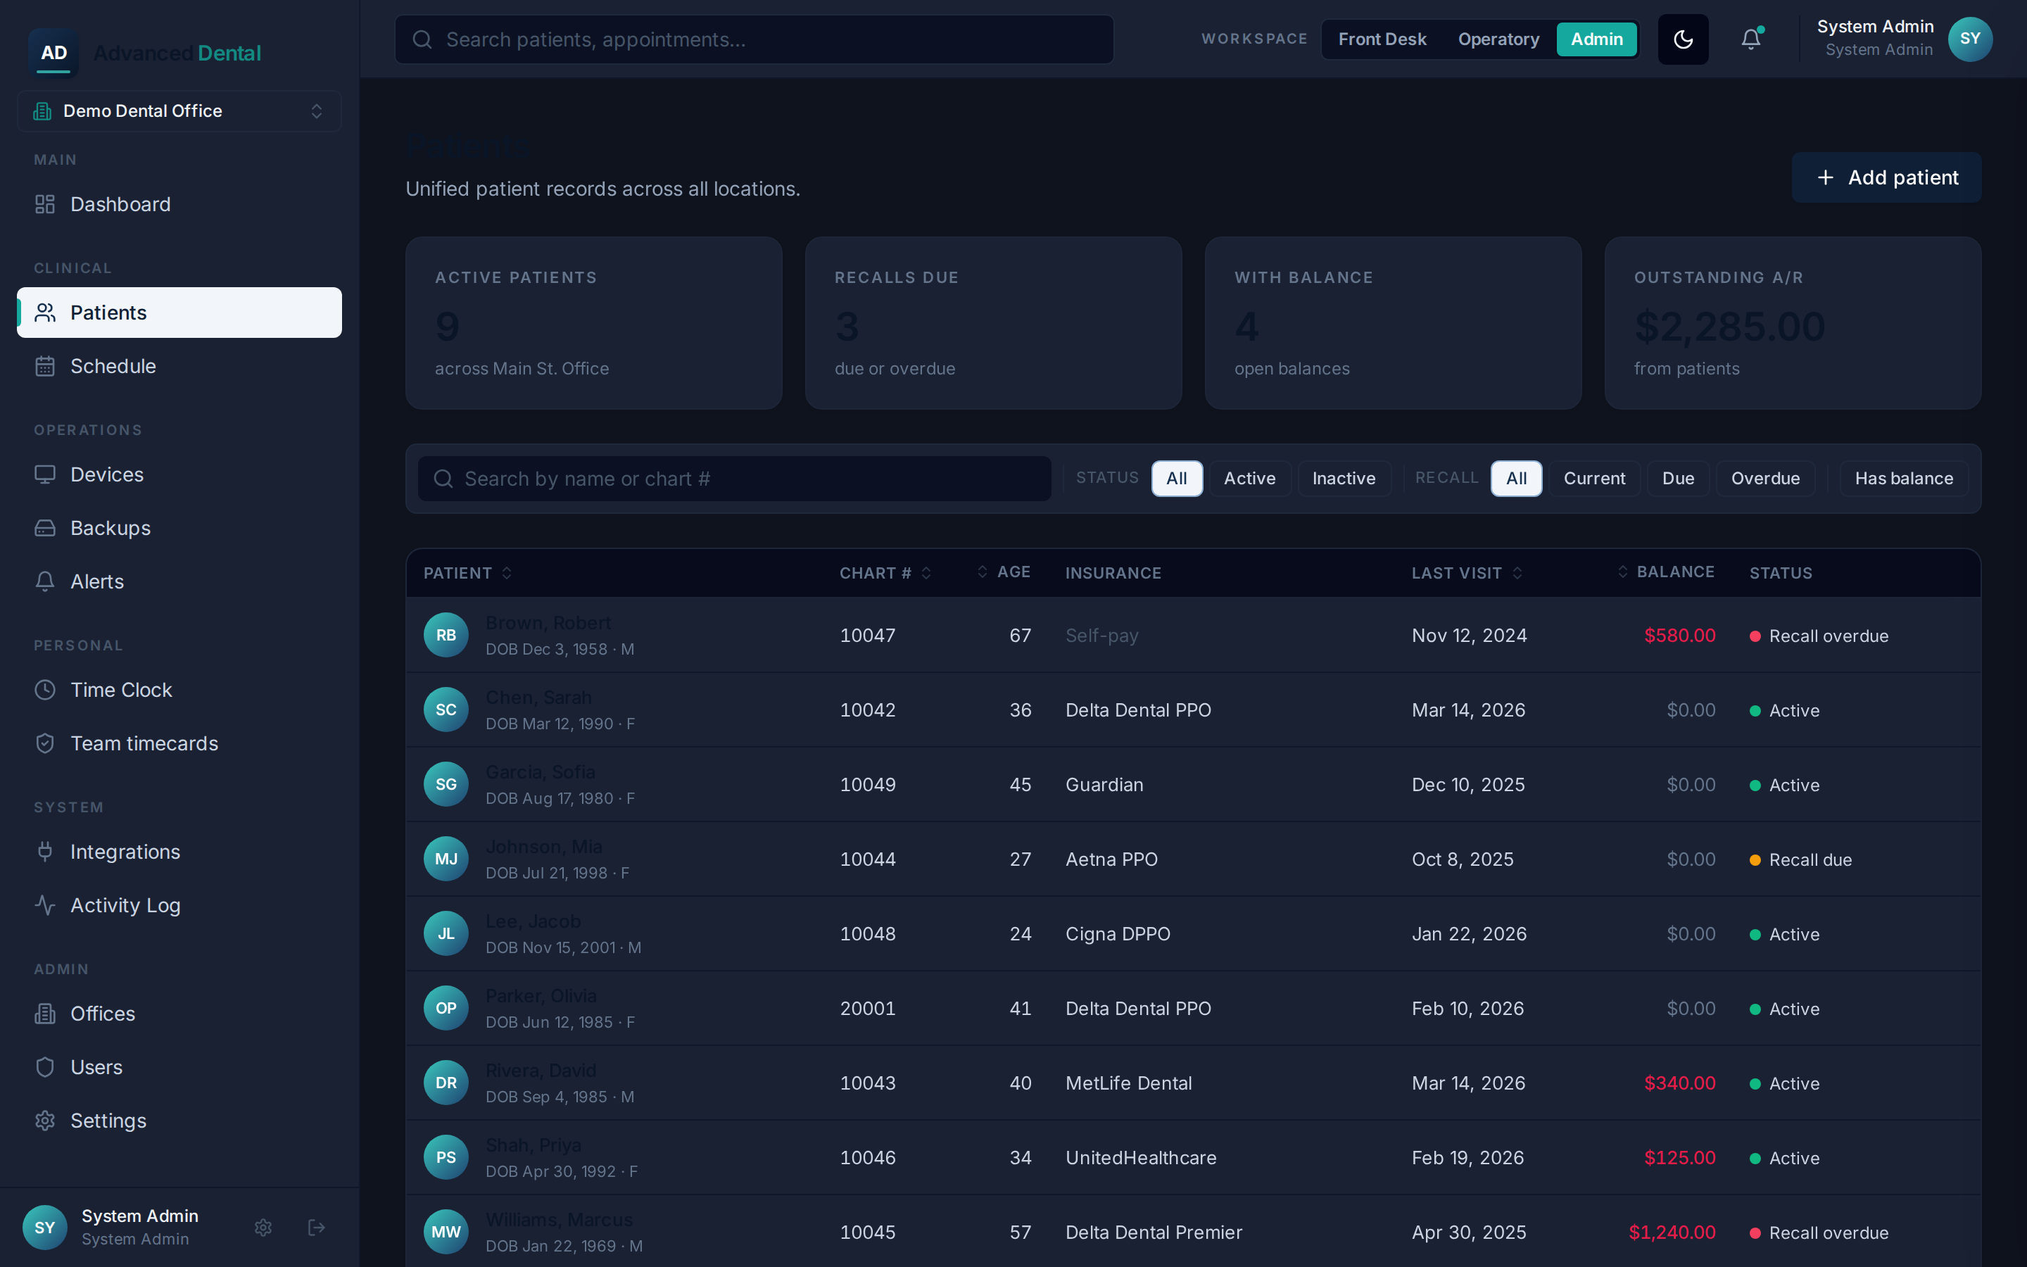Enable the Has balance filter

(1903, 479)
